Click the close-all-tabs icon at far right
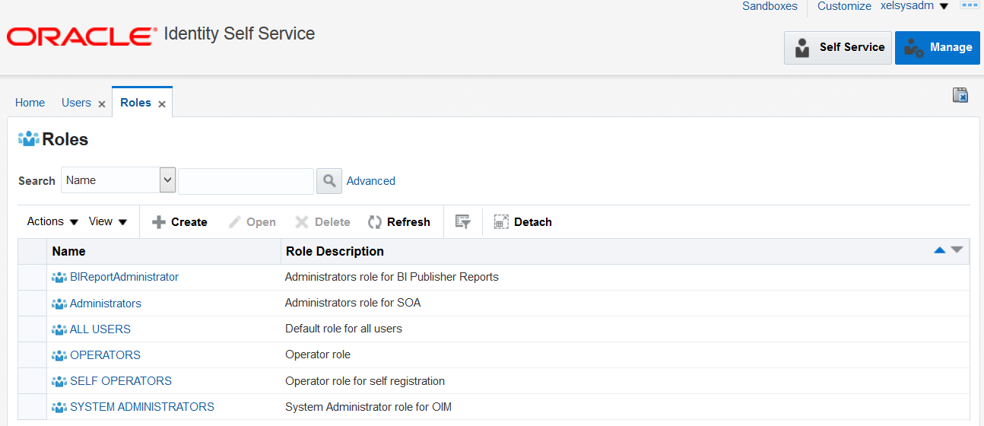 click(x=960, y=95)
